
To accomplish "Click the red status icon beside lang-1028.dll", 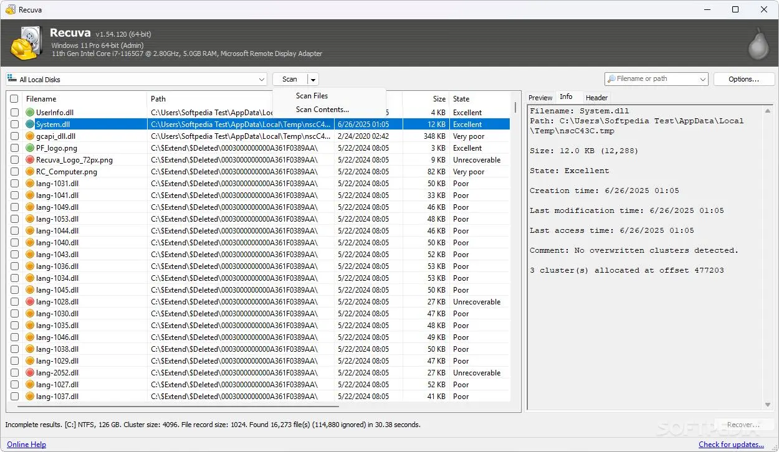I will [30, 302].
